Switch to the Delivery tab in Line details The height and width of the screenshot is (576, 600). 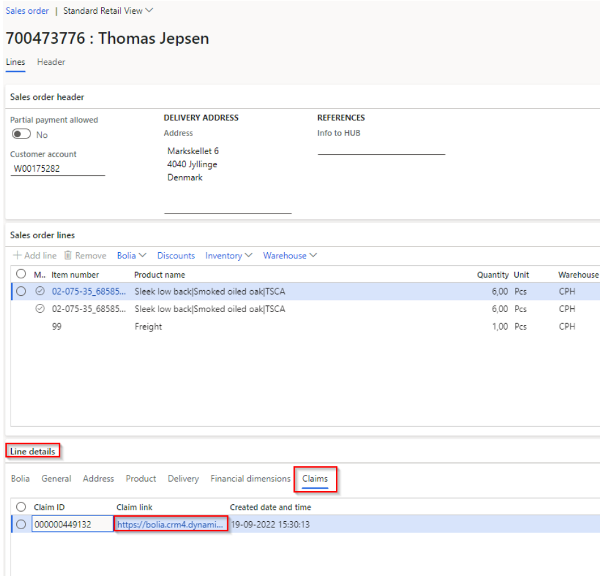(x=183, y=479)
